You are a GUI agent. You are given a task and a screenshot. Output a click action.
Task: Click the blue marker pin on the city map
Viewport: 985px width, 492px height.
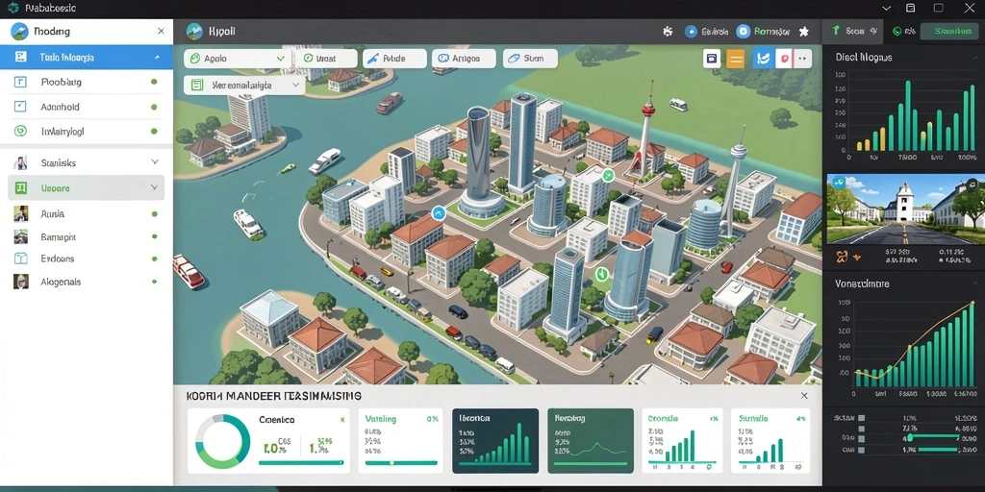click(438, 213)
